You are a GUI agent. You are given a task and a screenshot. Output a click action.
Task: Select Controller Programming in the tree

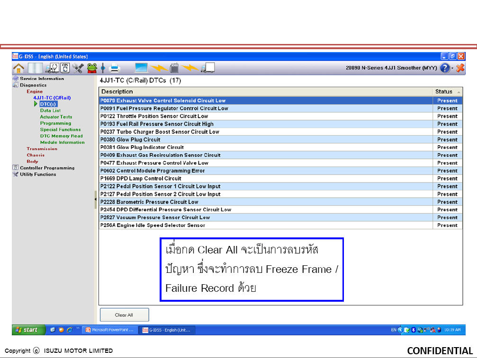[47, 168]
